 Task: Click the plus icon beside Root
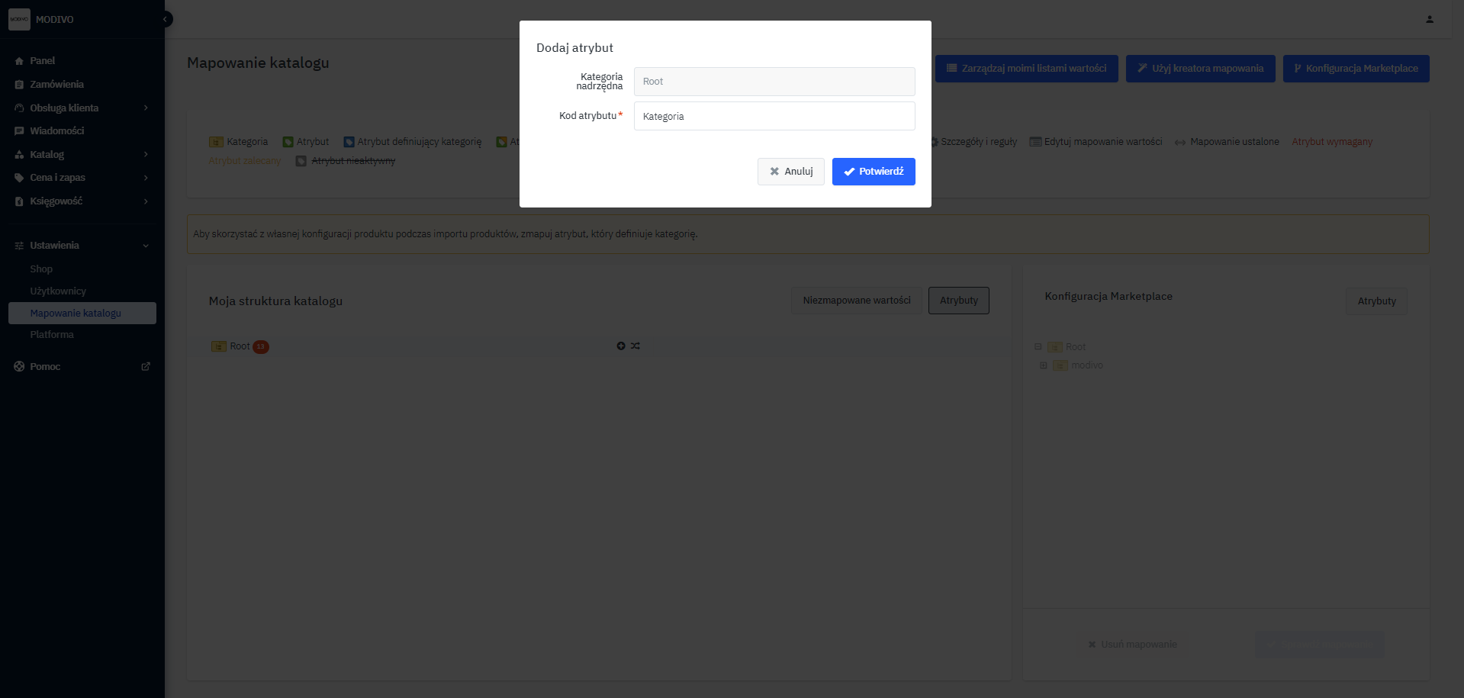coord(621,346)
